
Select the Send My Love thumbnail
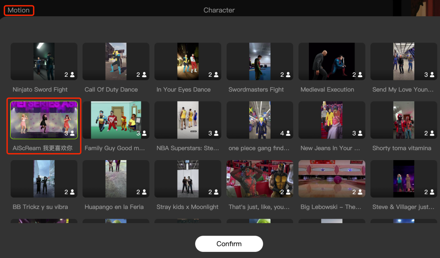(x=404, y=62)
